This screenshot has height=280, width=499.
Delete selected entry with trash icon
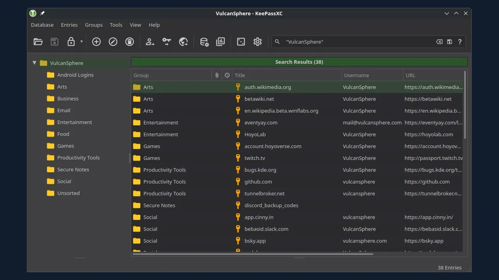click(129, 42)
